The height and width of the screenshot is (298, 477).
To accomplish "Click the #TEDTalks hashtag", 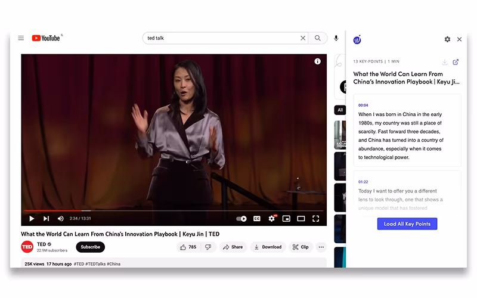I will 95,264.
